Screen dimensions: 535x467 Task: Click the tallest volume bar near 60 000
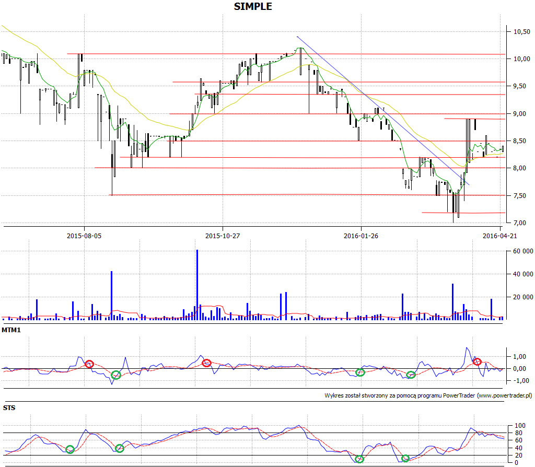pos(197,285)
